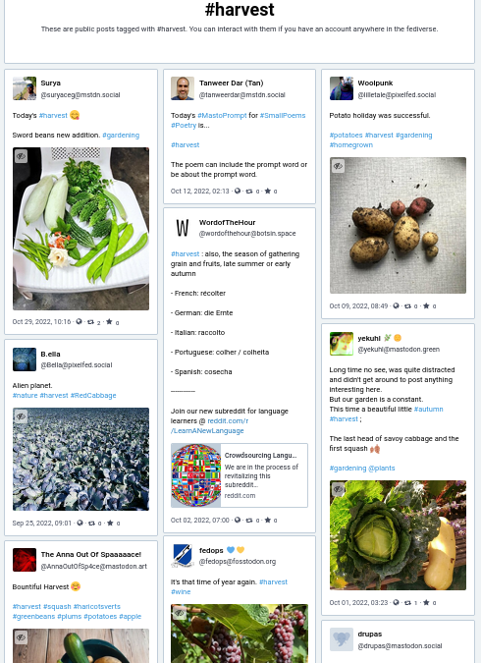Open Tanweer Dar's avatar picture
Image resolution: width=481 pixels, height=663 pixels.
tap(183, 88)
